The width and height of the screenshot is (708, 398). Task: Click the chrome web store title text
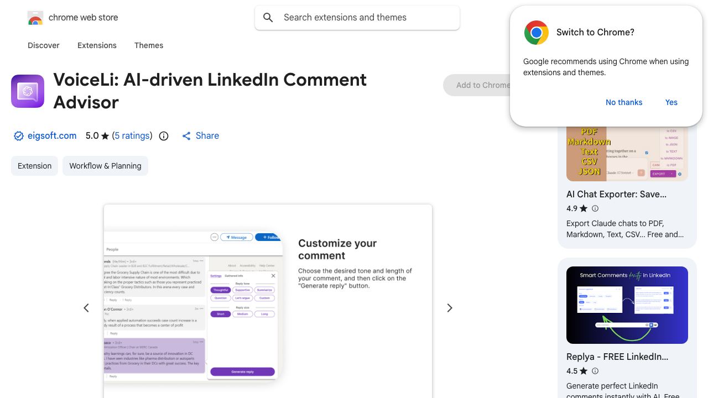point(84,18)
